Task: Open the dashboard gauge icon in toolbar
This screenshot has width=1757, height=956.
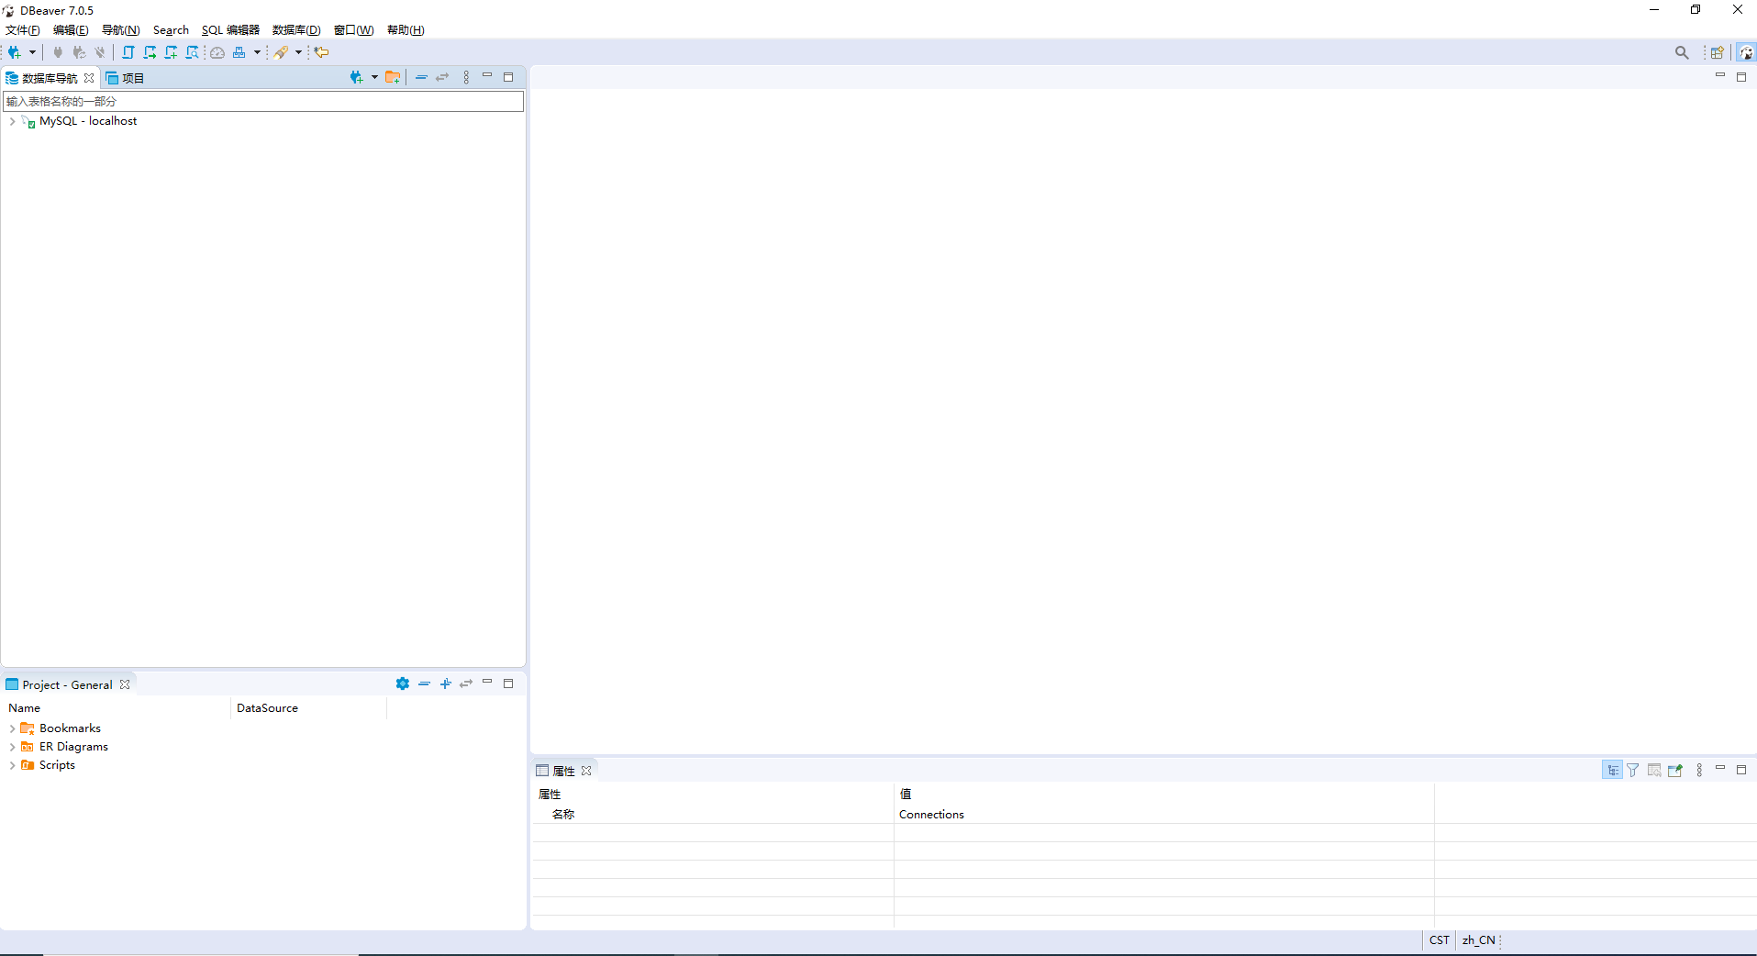Action: [x=217, y=52]
